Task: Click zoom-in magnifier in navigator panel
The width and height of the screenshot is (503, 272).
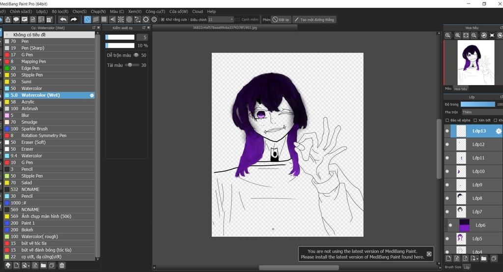Action: pos(458,35)
